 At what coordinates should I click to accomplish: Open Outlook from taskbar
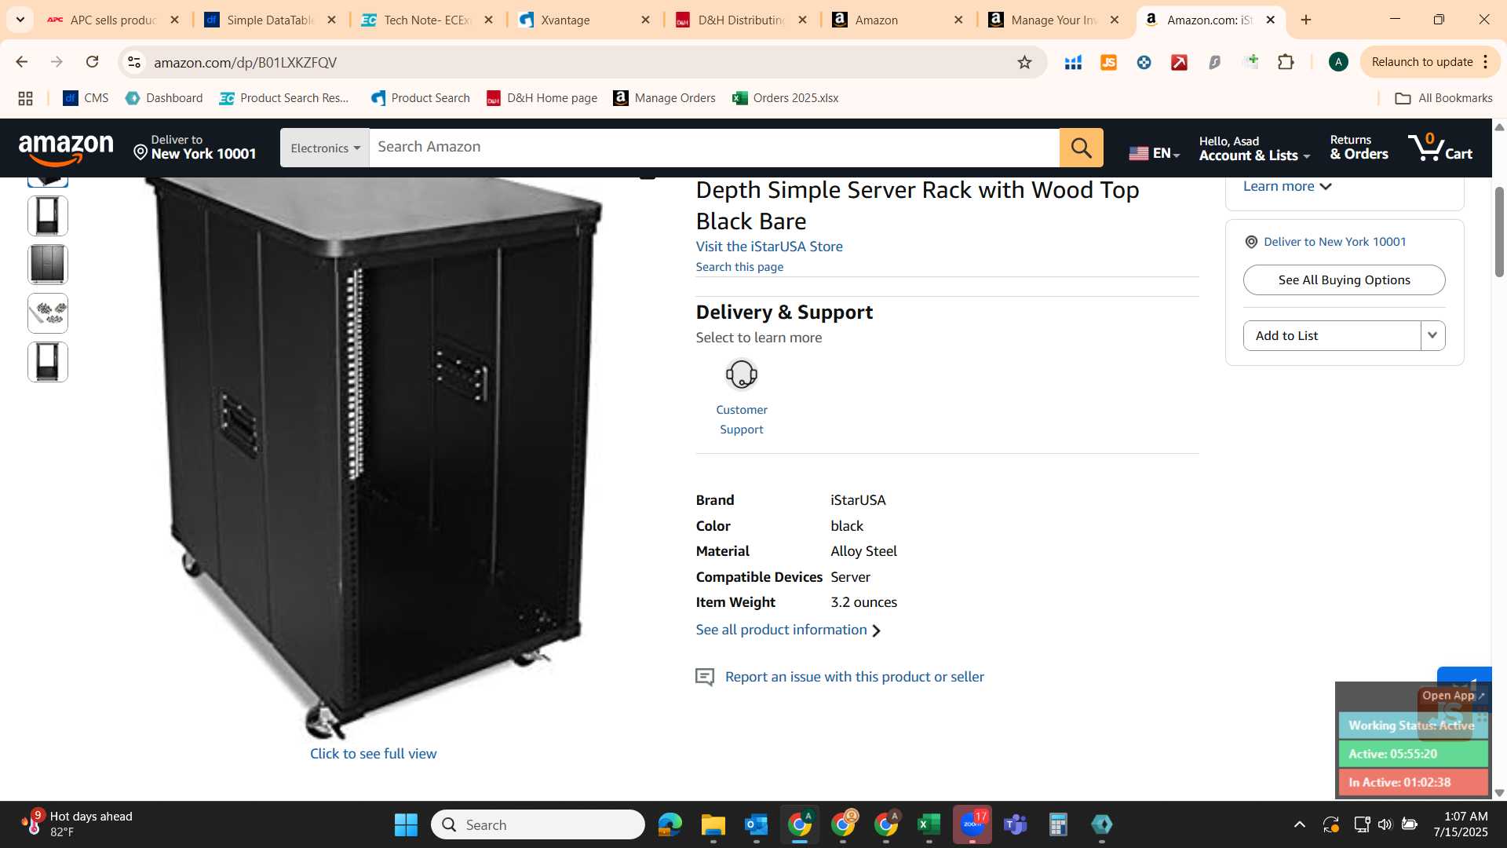tap(756, 824)
